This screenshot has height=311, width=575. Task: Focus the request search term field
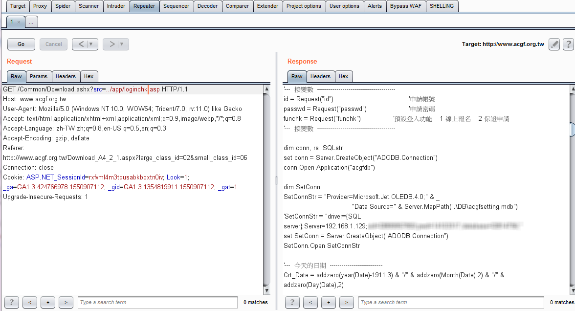coord(157,302)
